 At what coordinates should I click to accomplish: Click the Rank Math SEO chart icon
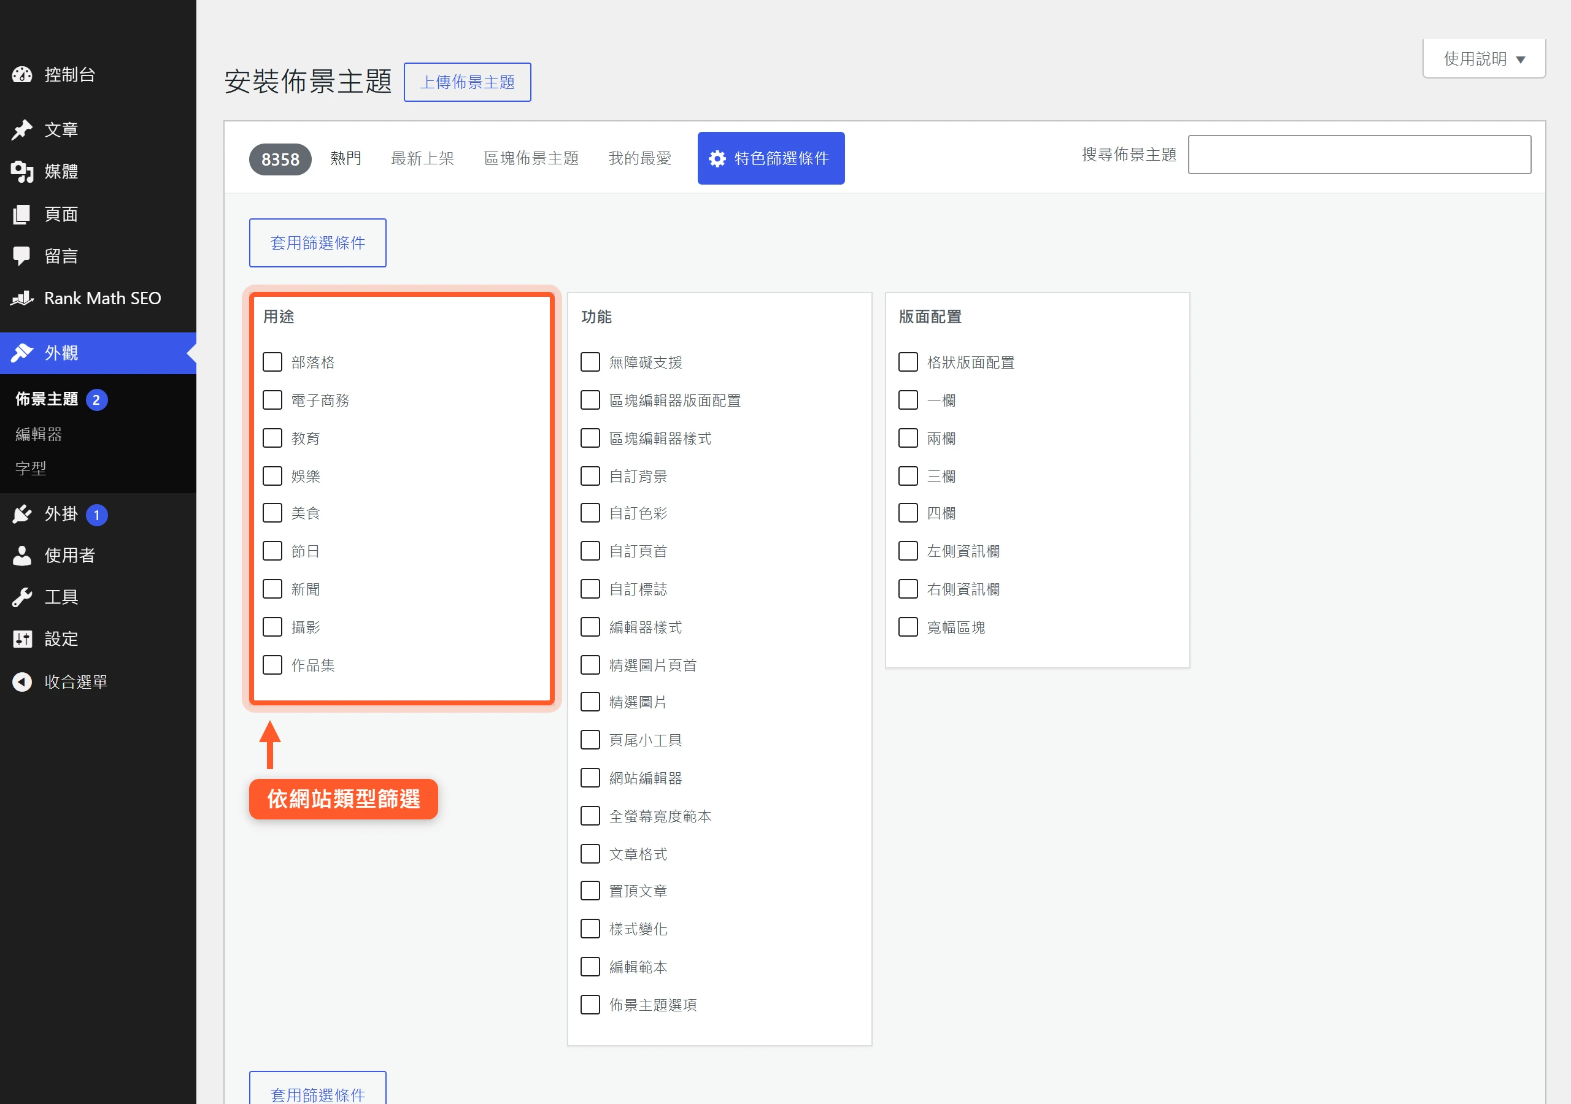tap(22, 298)
